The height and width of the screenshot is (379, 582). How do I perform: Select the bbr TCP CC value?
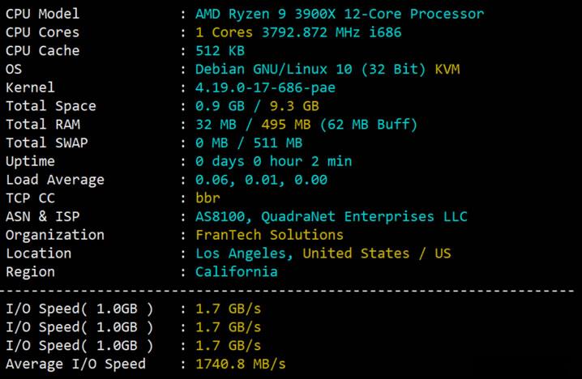coord(208,198)
